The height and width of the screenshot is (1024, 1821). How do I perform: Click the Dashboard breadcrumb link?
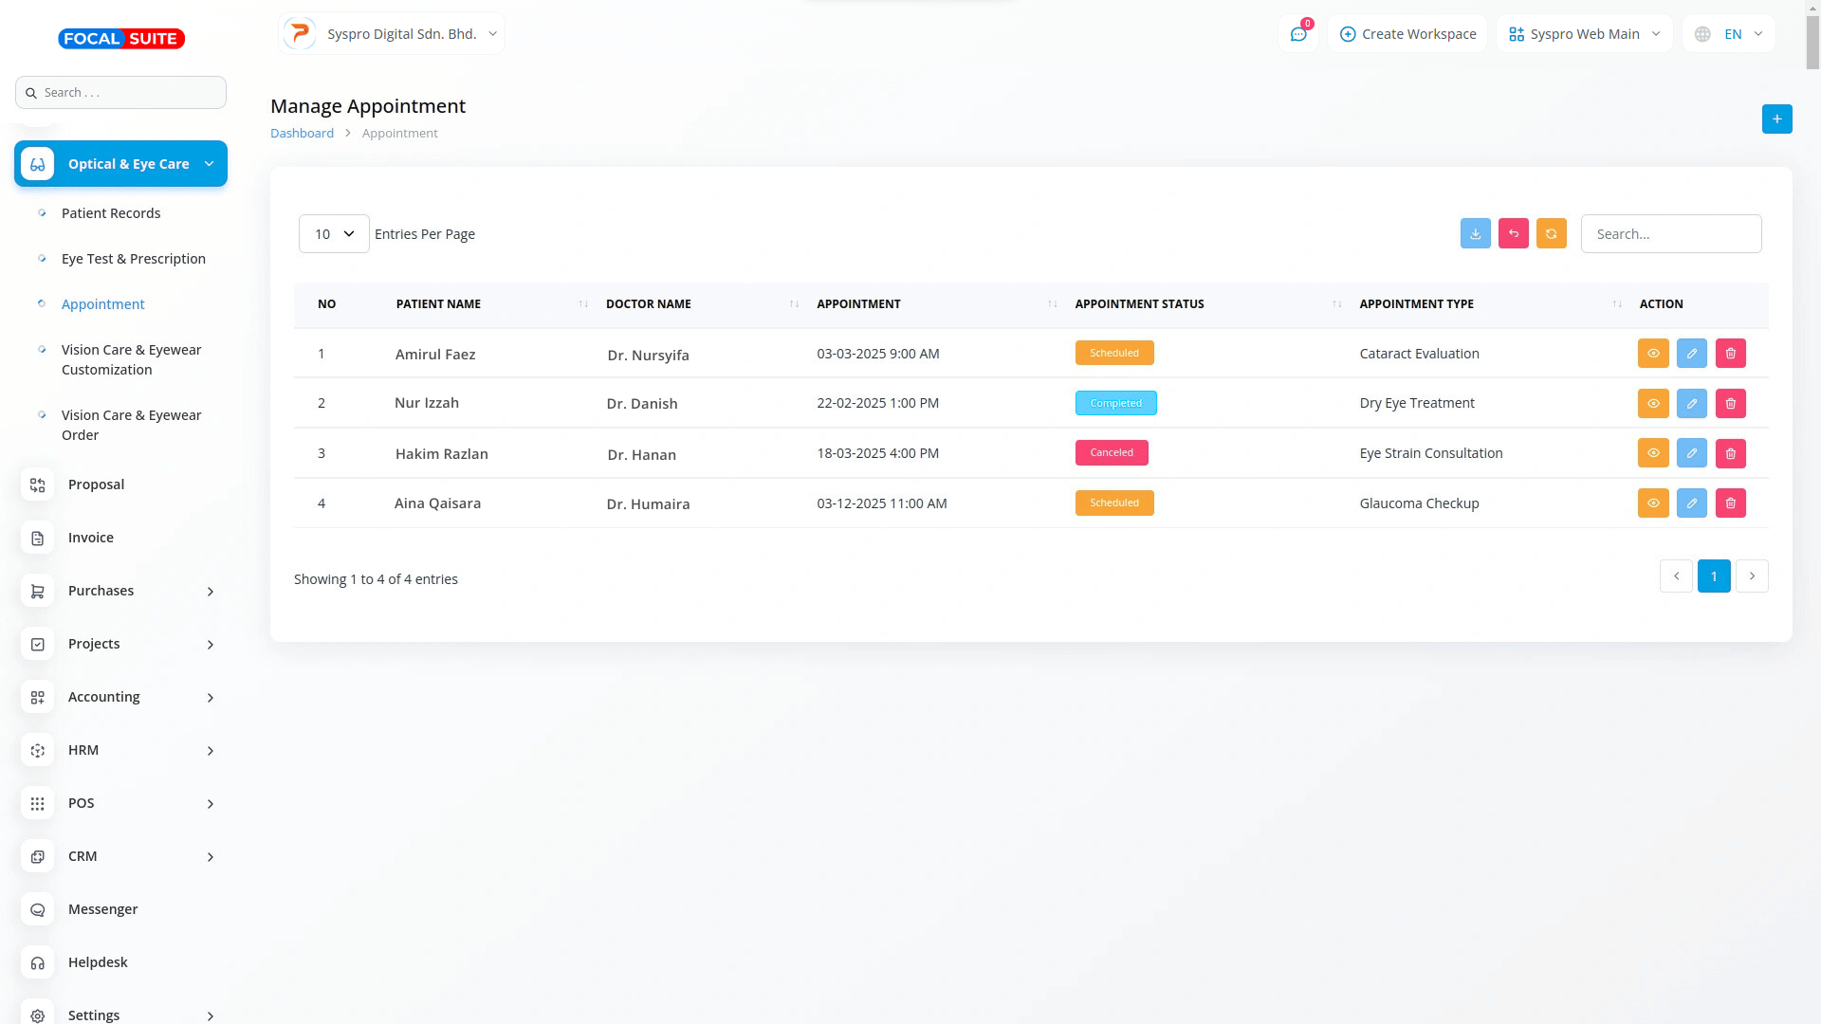[x=302, y=134]
